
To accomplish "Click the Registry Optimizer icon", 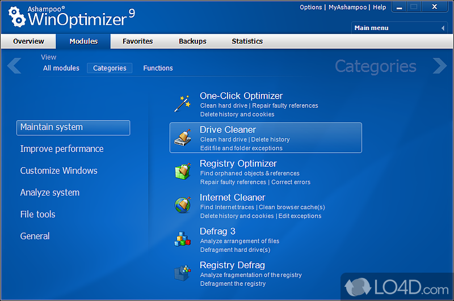I will click(182, 172).
